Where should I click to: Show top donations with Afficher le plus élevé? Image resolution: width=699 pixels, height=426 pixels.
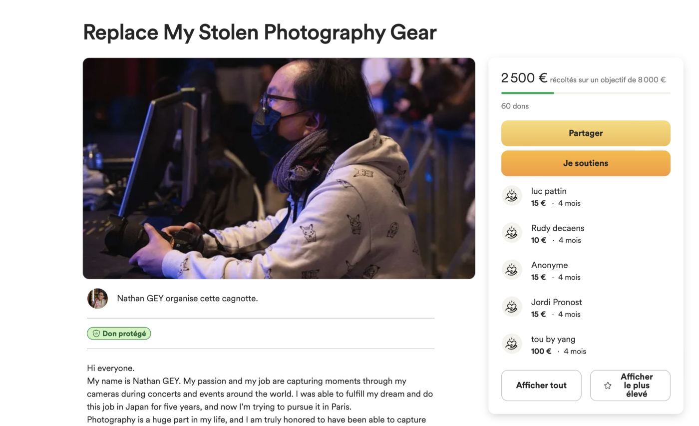(630, 386)
